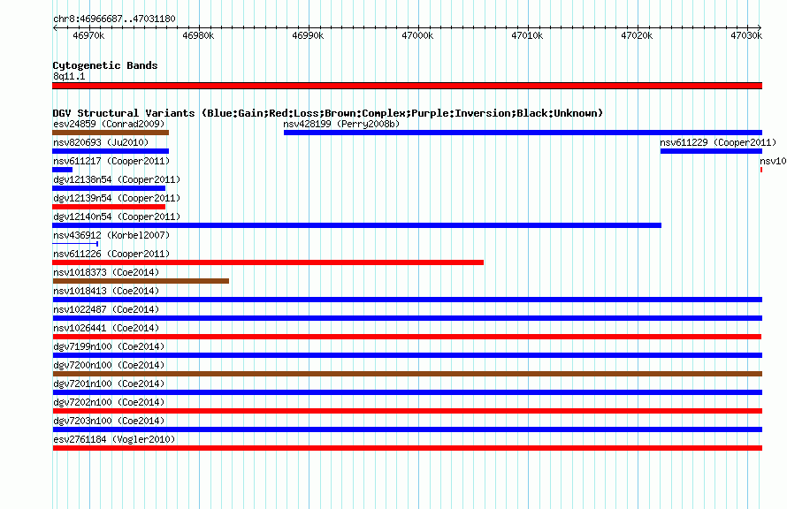Select the blue nsv428199 variant bar

(523, 133)
